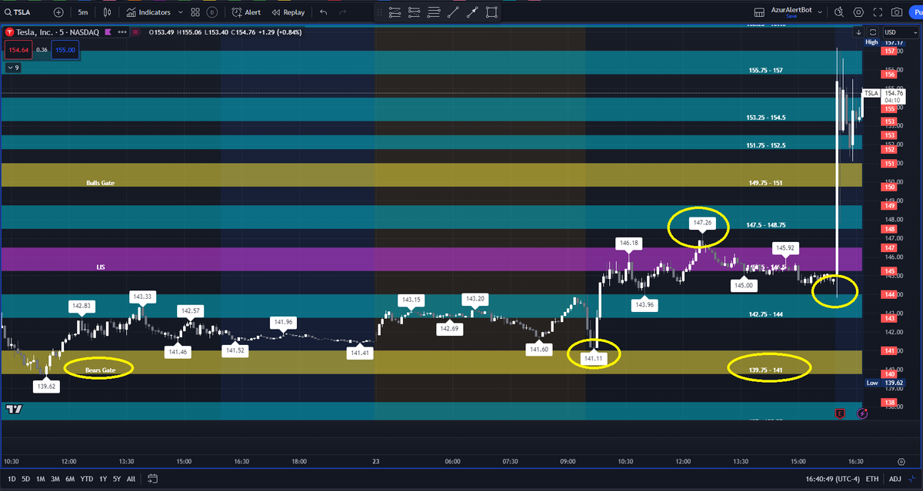Enter fullscreen mode
923x491 pixels.
point(877,12)
